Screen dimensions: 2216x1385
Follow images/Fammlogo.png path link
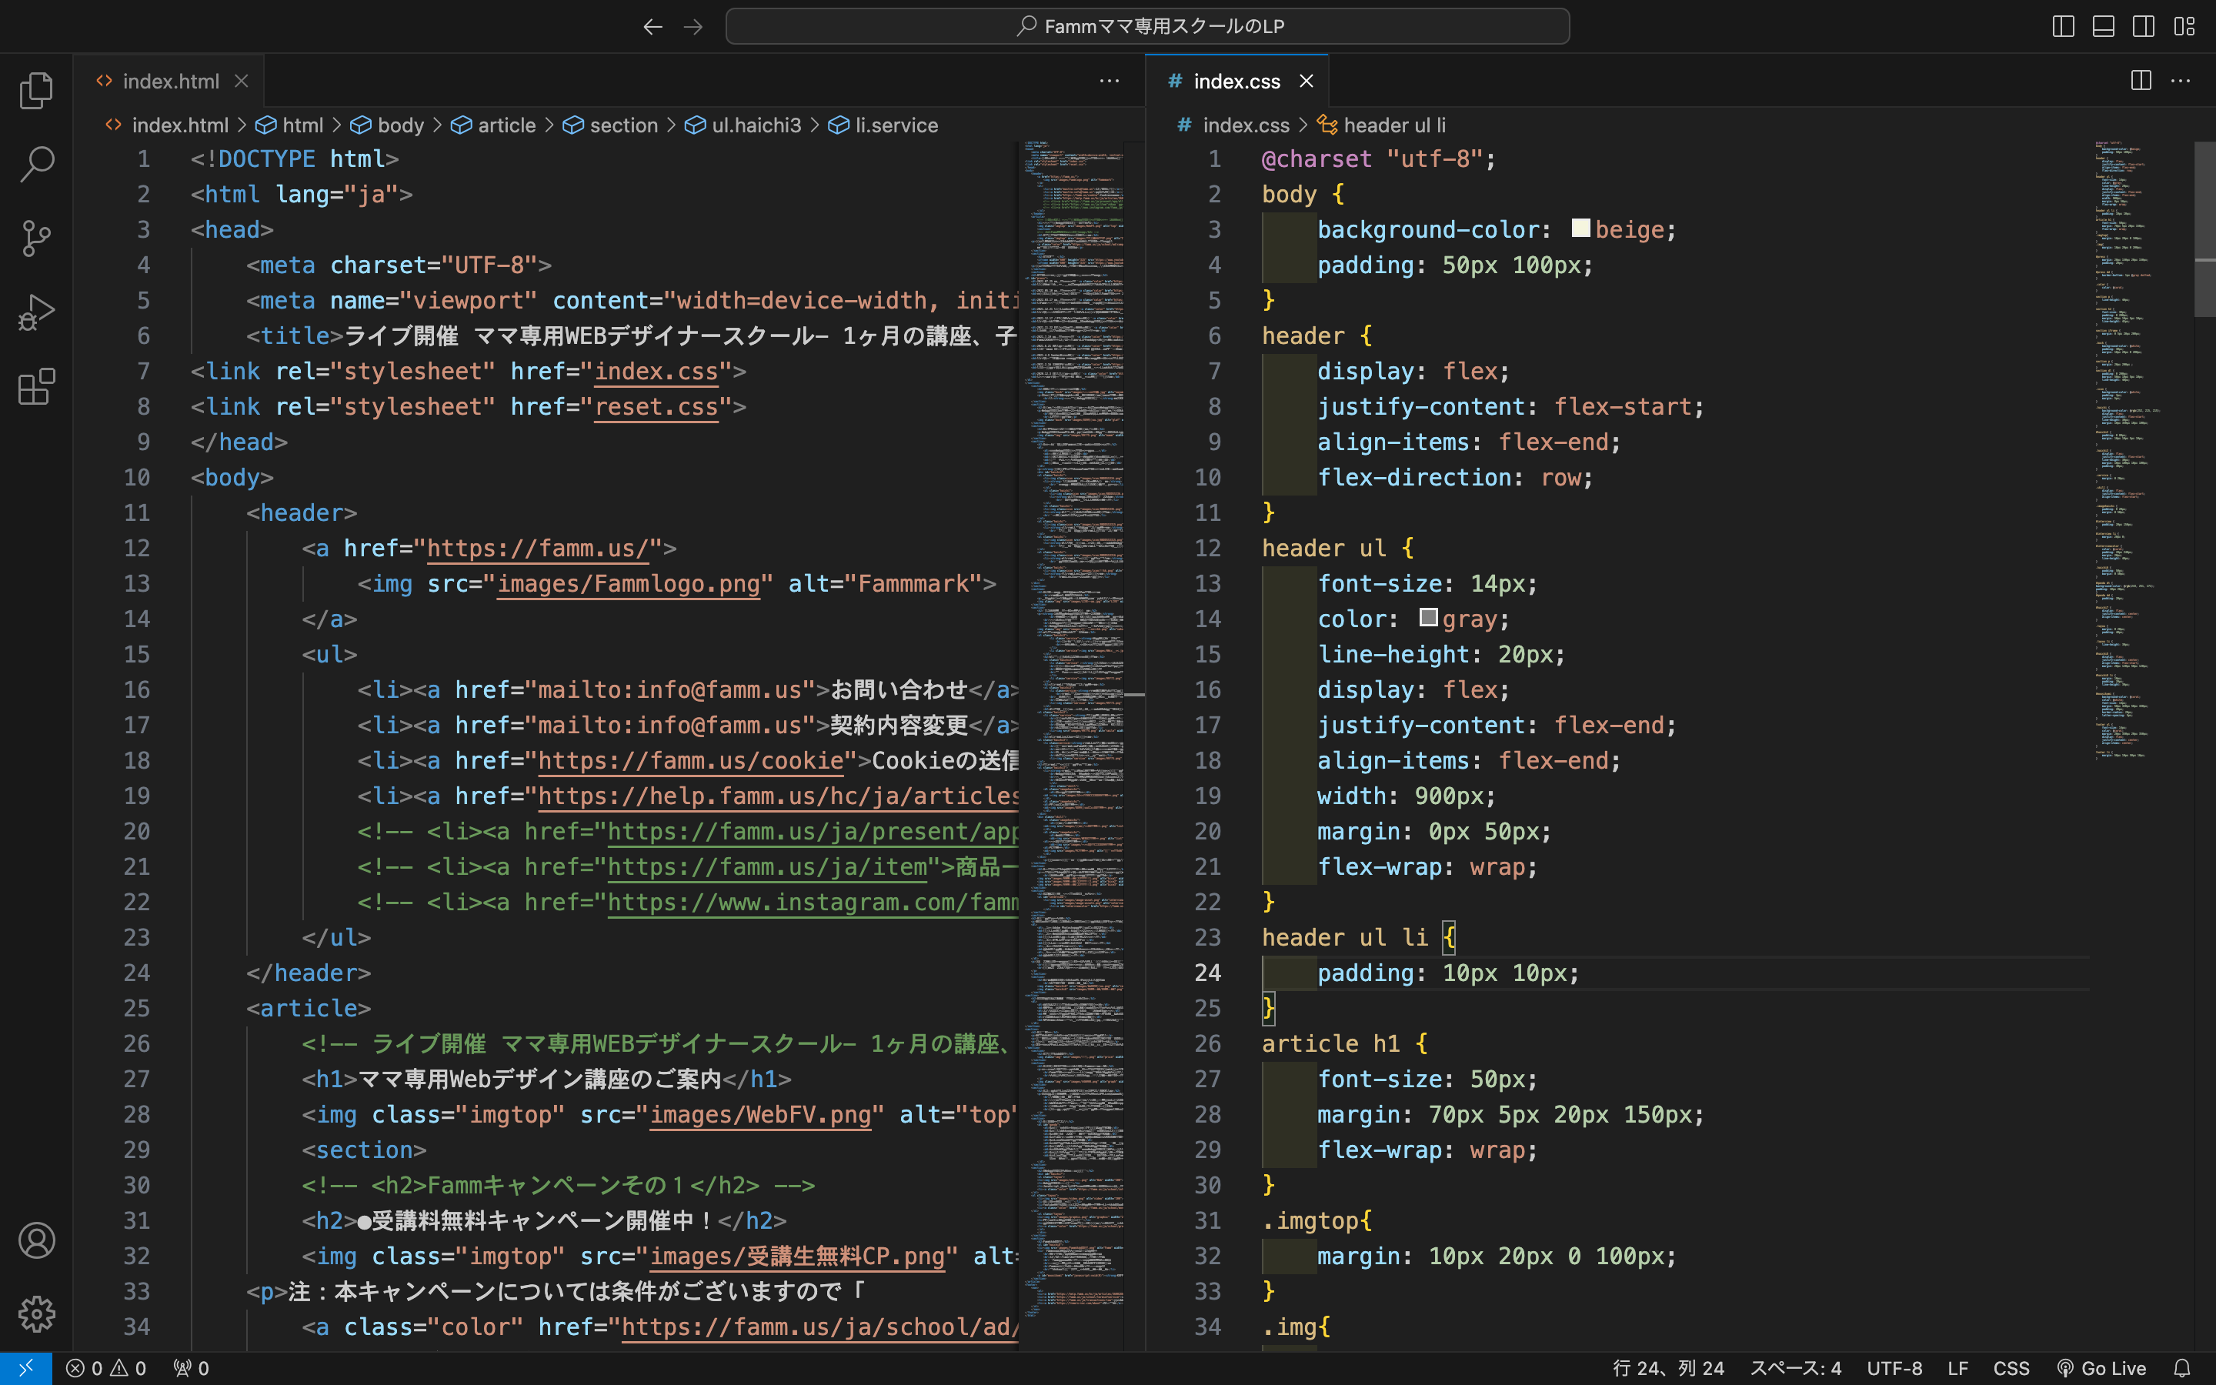628,585
